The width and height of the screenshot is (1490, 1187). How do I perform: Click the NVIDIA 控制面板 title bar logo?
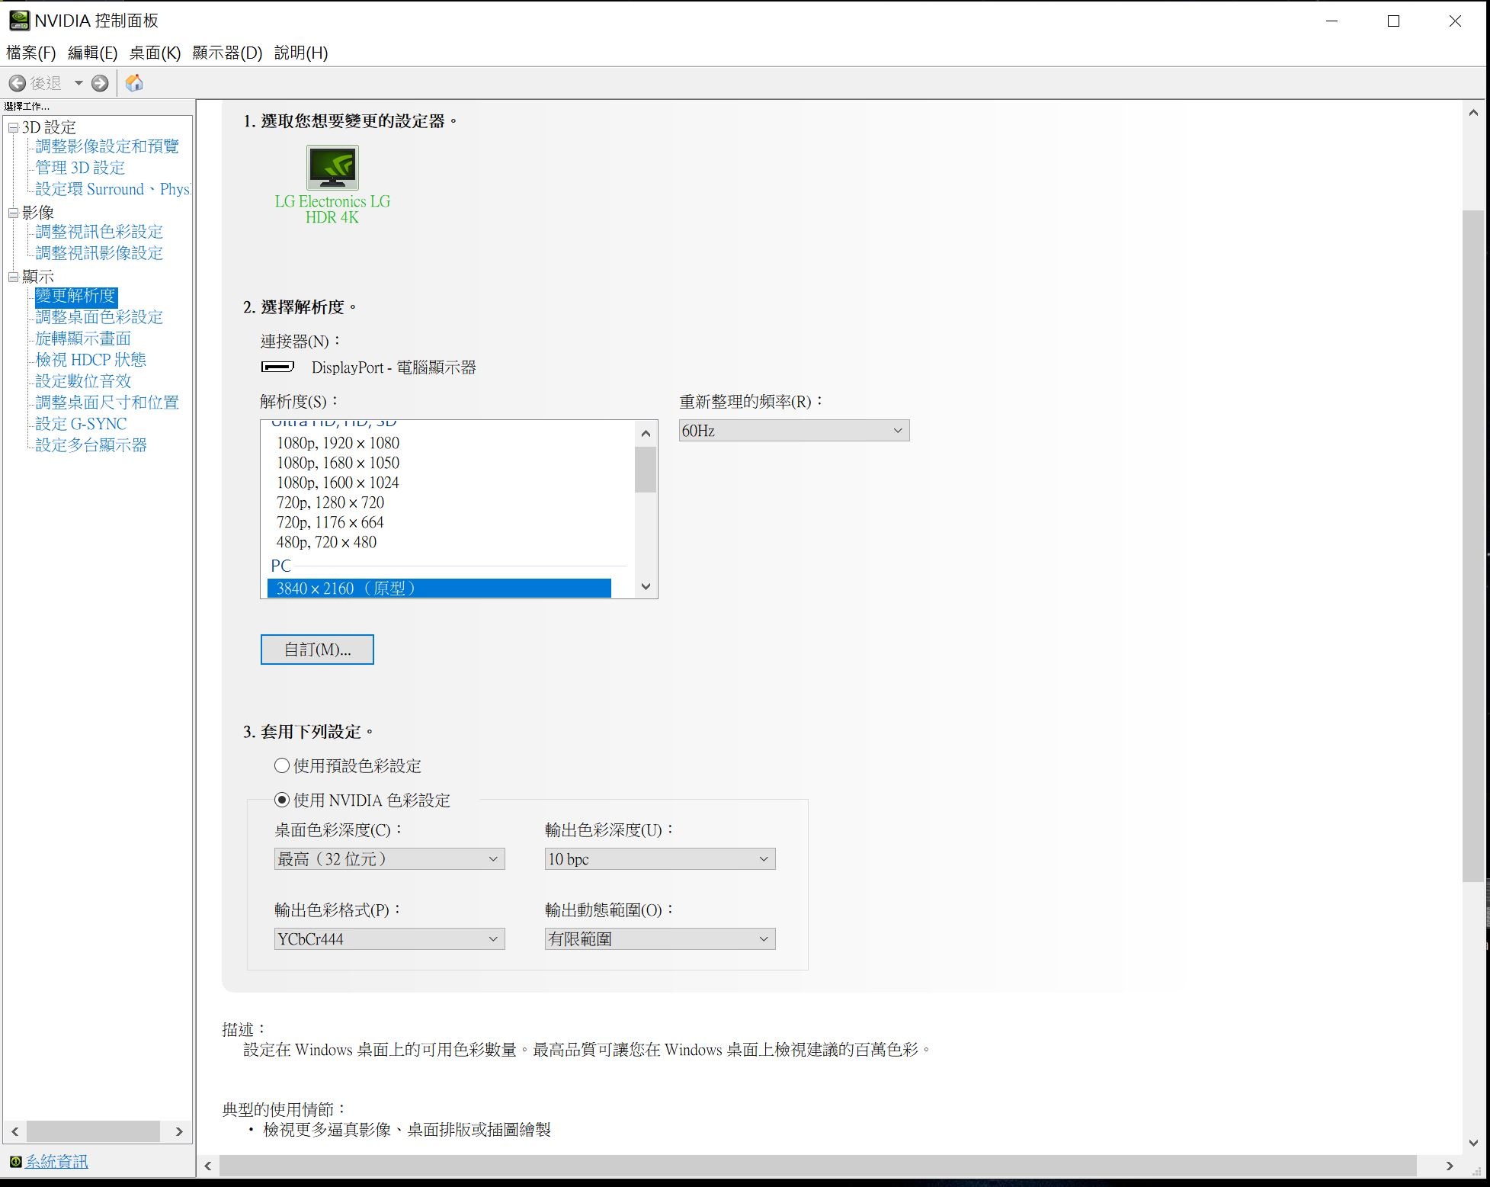pos(19,21)
